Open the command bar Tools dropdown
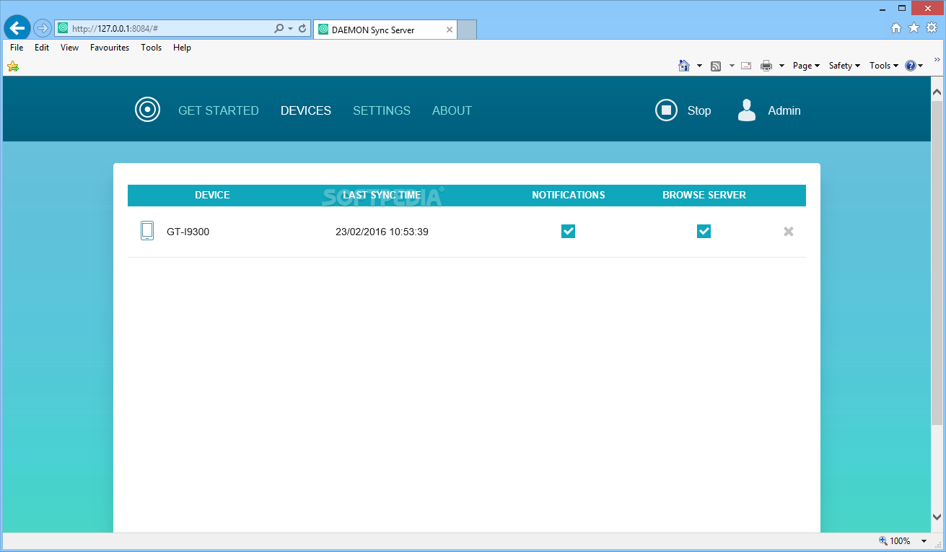The width and height of the screenshot is (946, 552). tap(884, 66)
